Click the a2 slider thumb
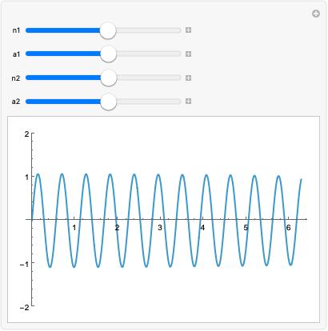 [109, 102]
